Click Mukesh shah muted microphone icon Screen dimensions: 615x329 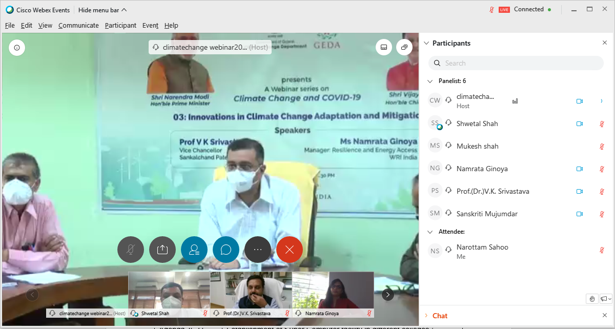(602, 146)
